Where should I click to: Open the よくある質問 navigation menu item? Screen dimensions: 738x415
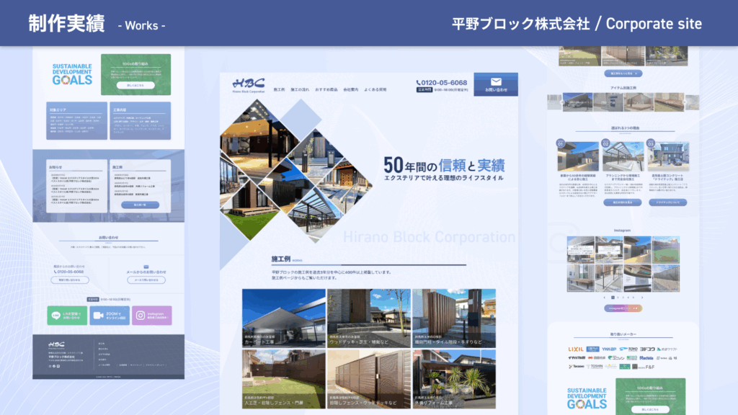pos(375,90)
